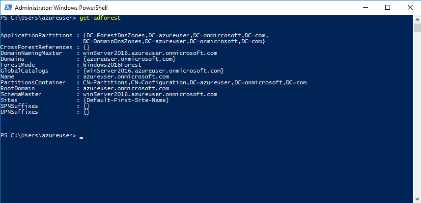Click the PartitionsContainer distinguished name value

tap(195, 82)
